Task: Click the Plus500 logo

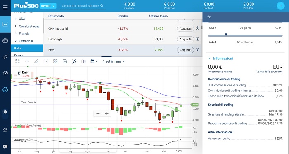Action: [26, 5]
